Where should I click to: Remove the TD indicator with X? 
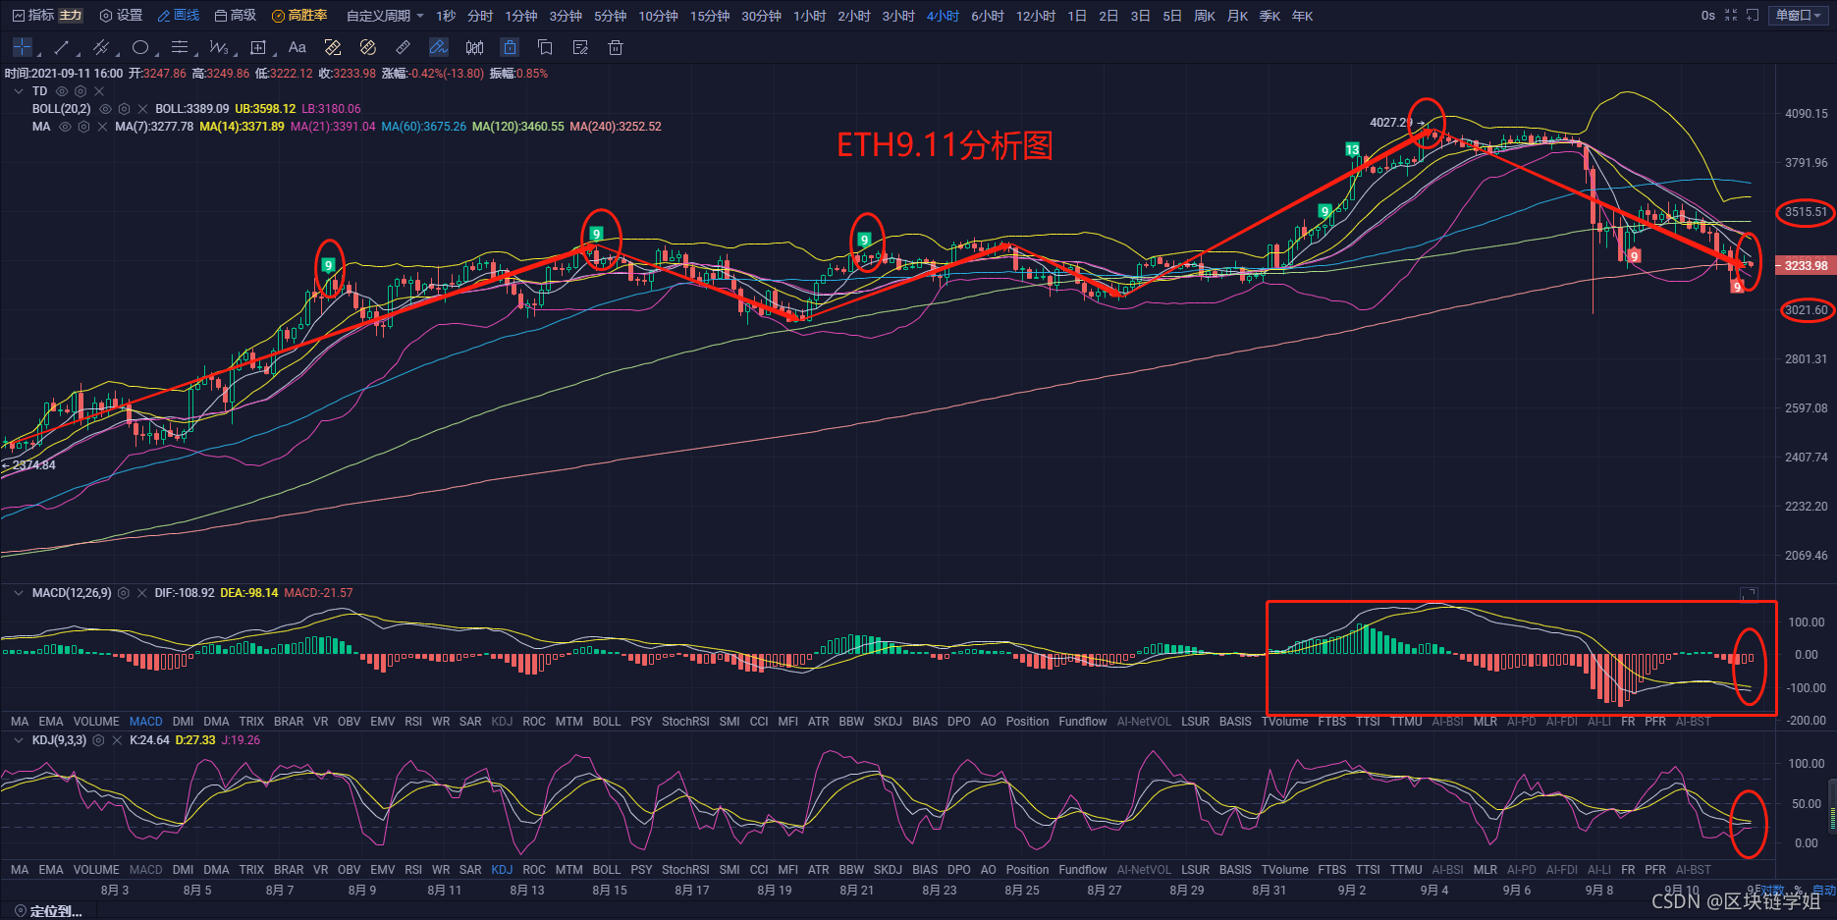99,91
